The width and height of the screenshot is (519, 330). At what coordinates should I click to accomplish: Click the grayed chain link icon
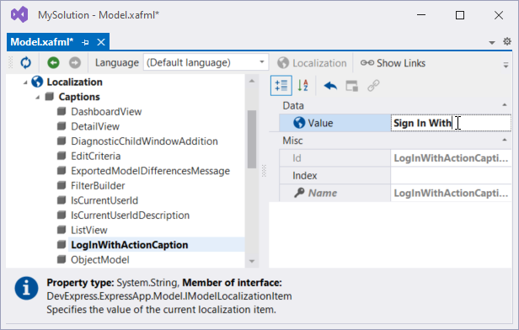373,86
